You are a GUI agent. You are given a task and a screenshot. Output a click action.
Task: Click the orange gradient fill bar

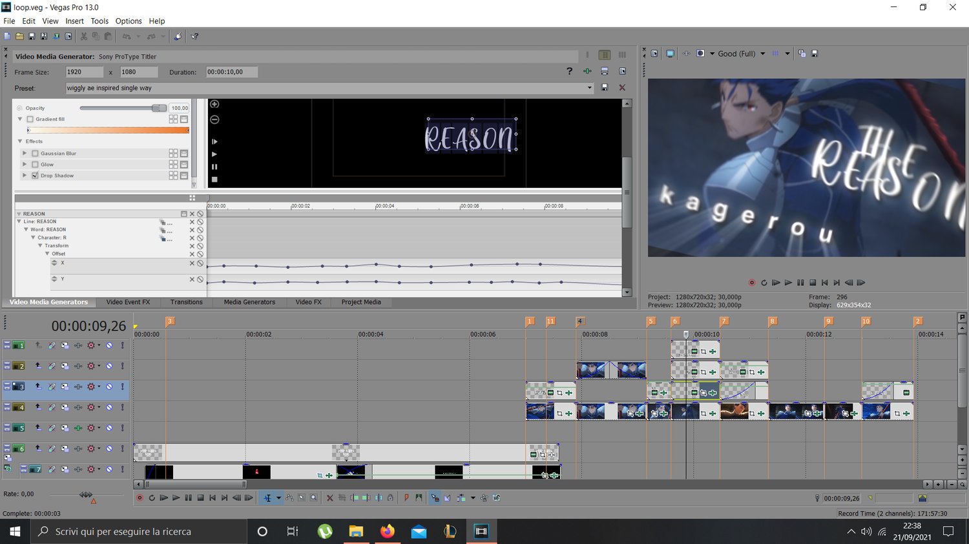[x=108, y=130]
